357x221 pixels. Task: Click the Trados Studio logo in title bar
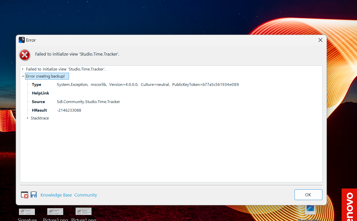pyautogui.click(x=22, y=40)
